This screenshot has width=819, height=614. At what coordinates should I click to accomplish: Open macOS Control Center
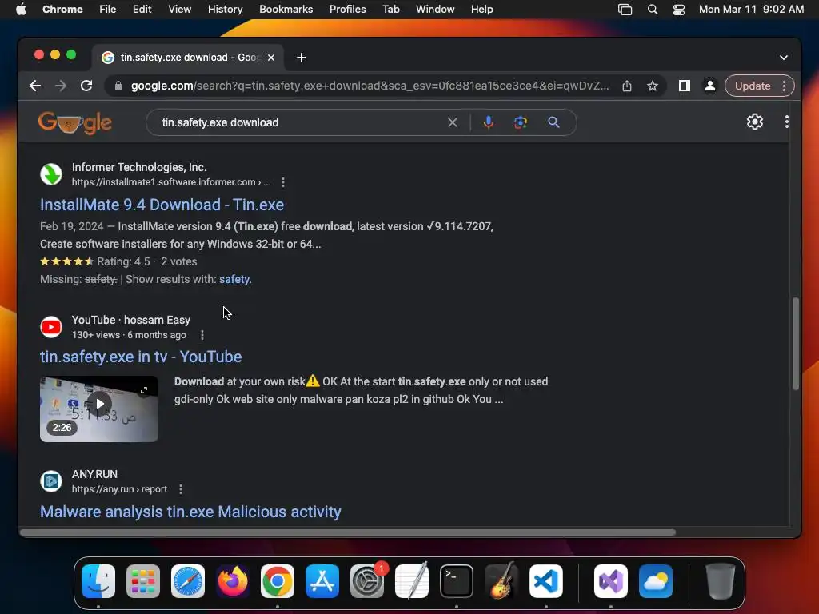point(678,10)
